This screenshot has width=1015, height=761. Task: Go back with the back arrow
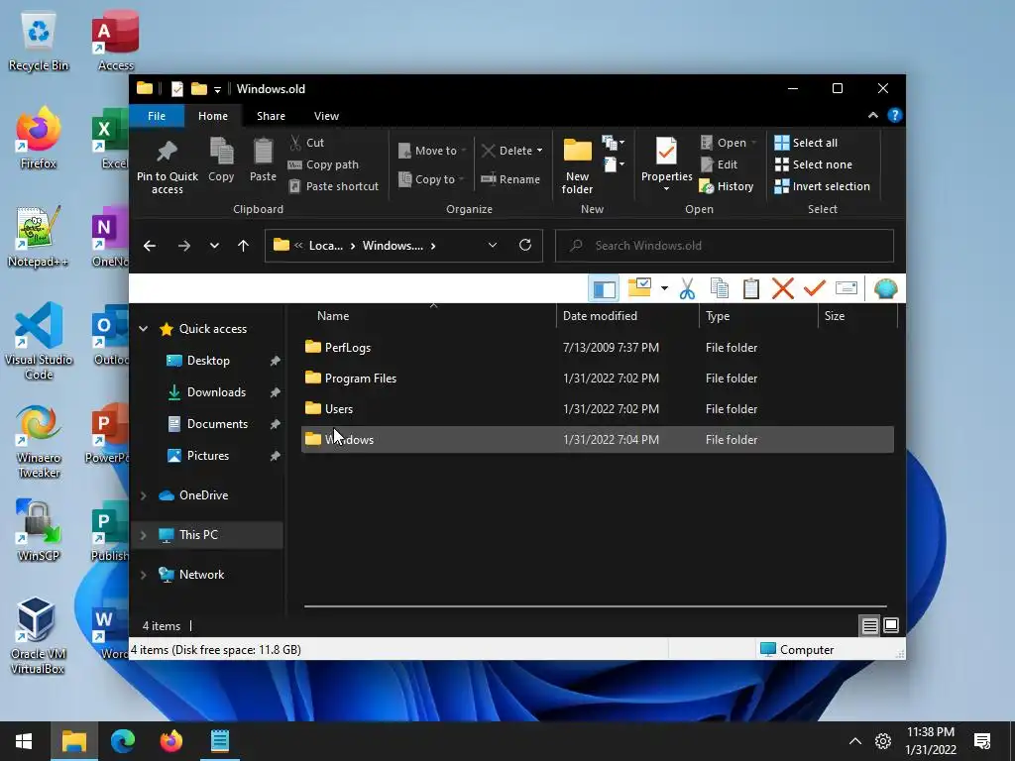150,246
